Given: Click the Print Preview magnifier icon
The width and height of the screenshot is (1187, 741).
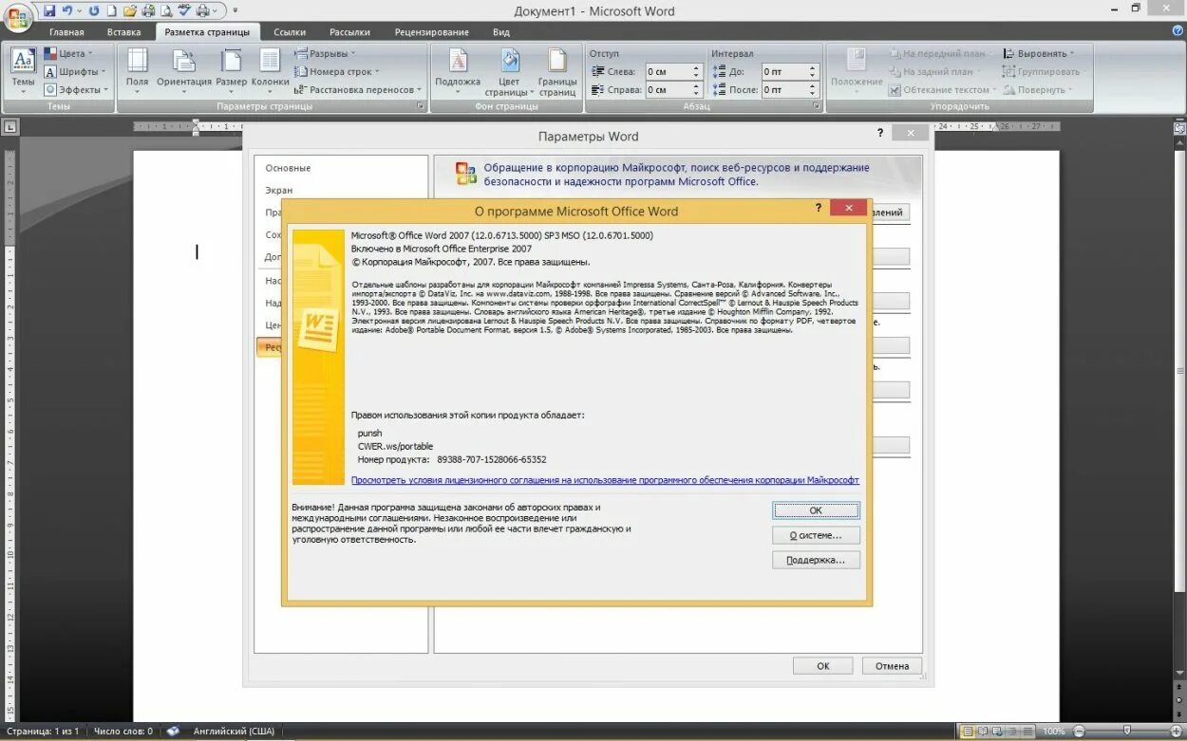Looking at the screenshot, I should pos(166,11).
